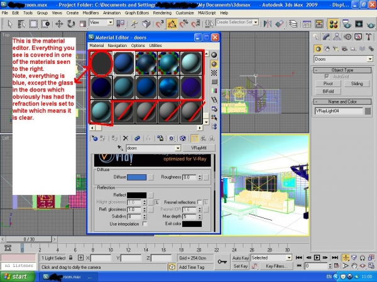Image resolution: width=377 pixels, height=282 pixels.
Task: Select the Select Object arrow tool
Action: tap(10, 24)
